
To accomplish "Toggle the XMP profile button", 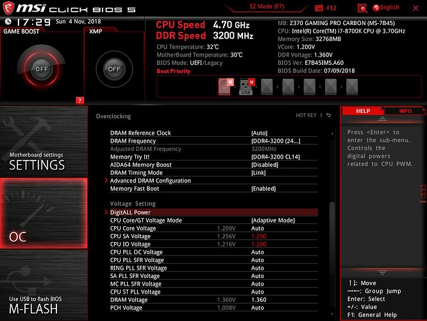I will (114, 69).
